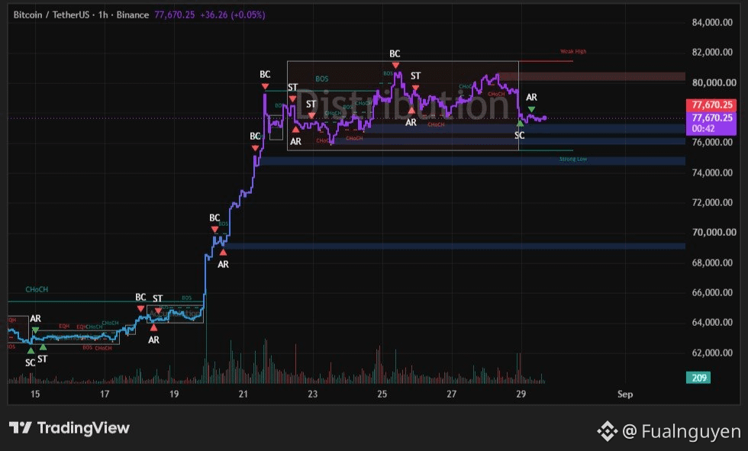Viewport: 748px width, 451px height.
Task: Click the 25 date label on time axis
Action: (x=382, y=394)
